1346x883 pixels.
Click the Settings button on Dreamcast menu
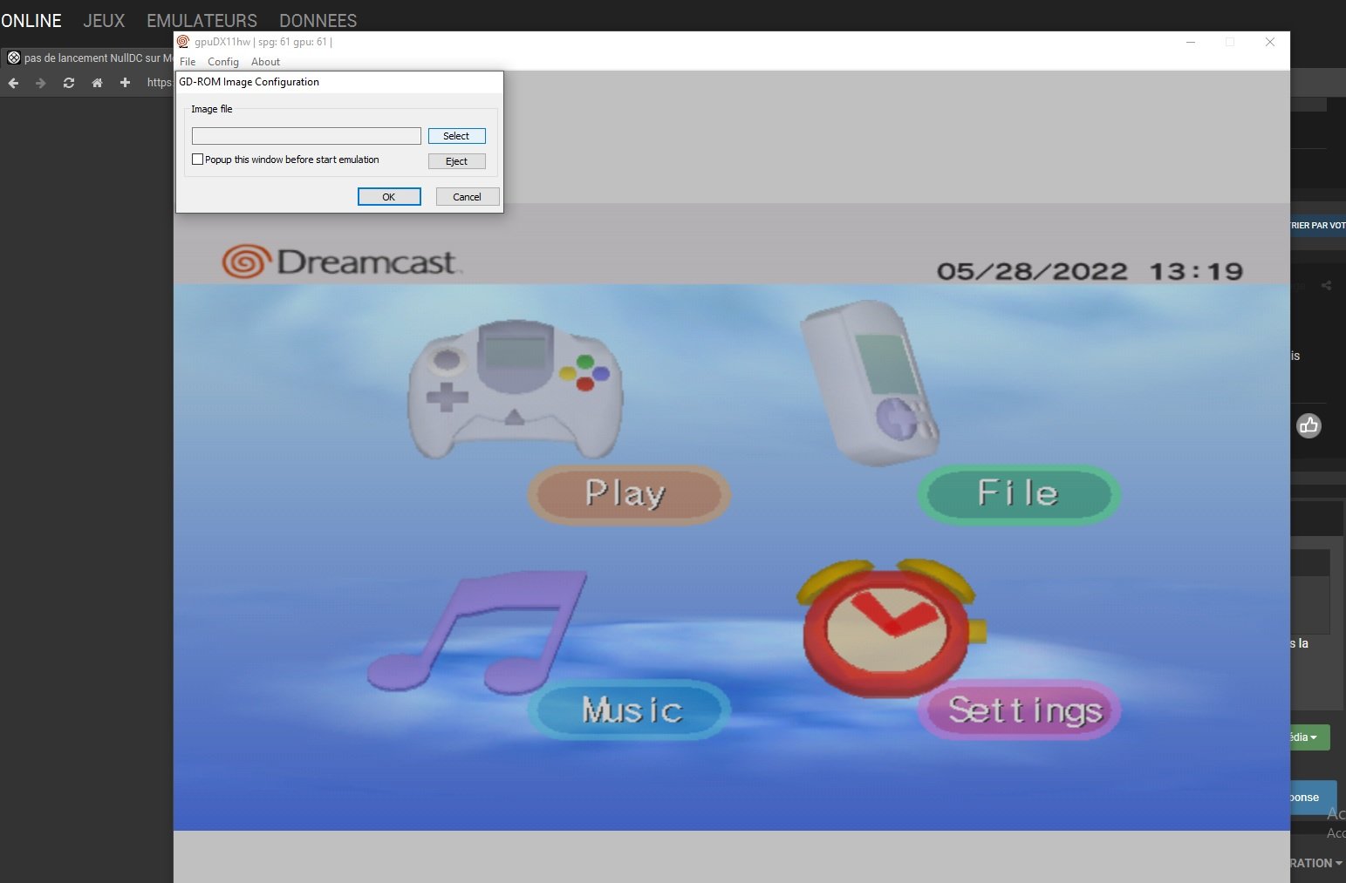coord(1020,710)
